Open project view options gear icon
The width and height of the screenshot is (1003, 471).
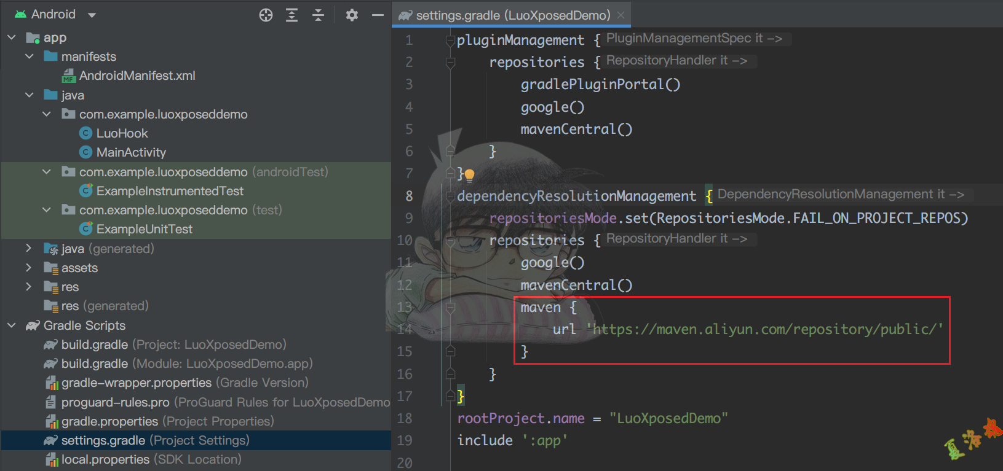point(352,15)
